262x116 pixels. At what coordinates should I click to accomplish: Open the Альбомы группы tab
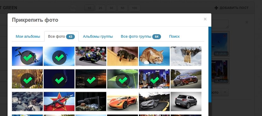point(98,36)
